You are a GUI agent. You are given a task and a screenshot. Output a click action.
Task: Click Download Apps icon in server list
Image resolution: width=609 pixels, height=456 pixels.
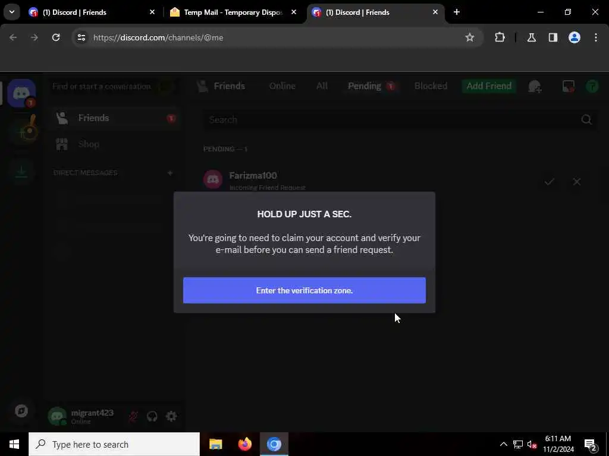tap(21, 171)
